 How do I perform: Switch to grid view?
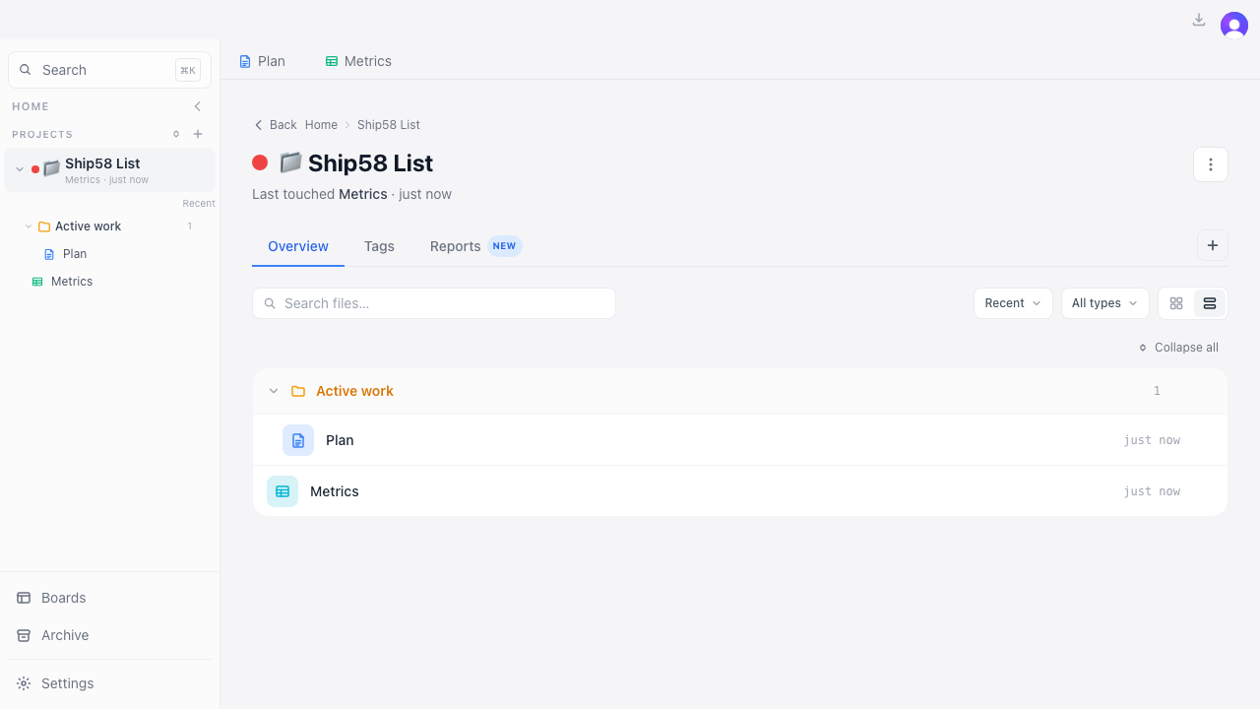click(1176, 303)
